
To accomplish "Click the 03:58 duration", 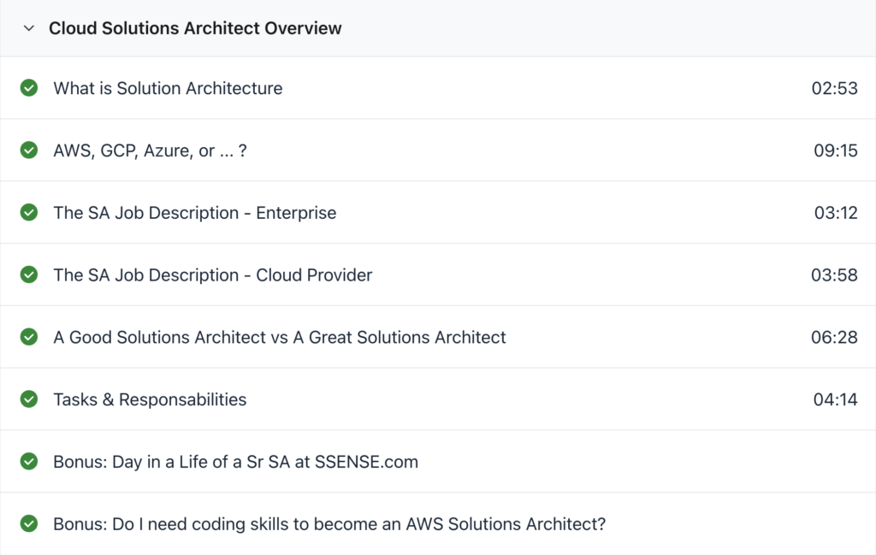I will (834, 275).
